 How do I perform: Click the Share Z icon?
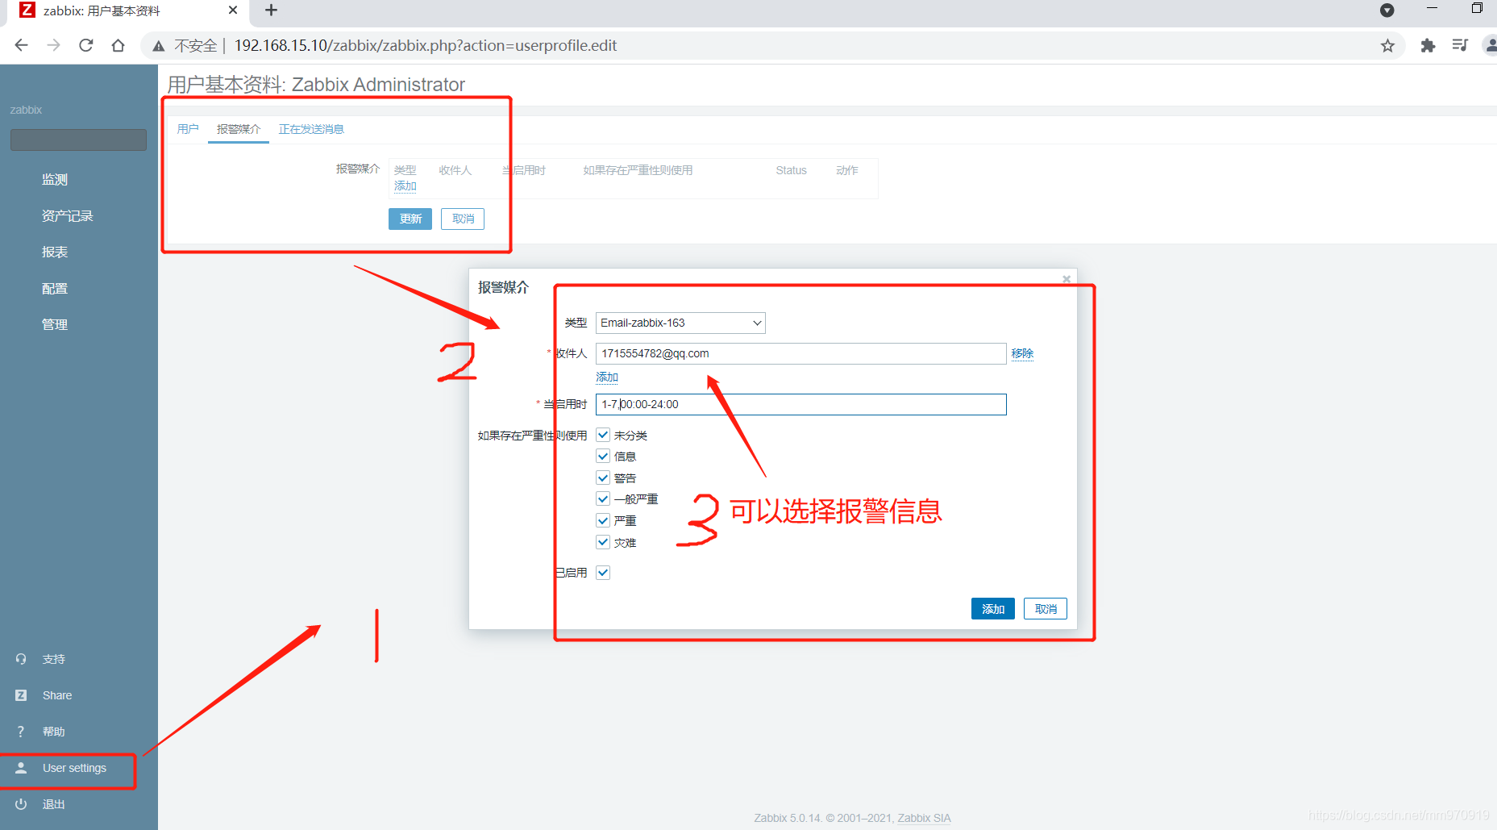click(21, 695)
